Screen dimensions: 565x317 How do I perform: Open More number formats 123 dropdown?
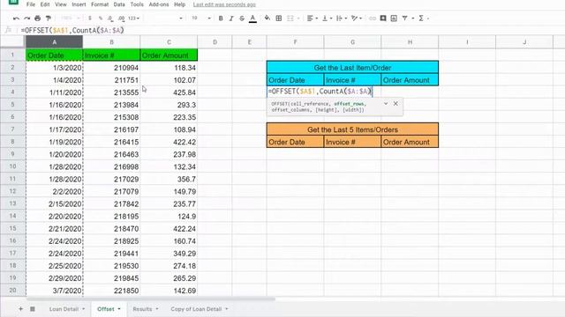click(x=133, y=18)
